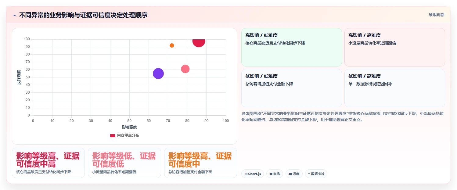Image resolution: width=457 pixels, height=190 pixels.
Task: Click the small orange bubble in chart
Action: [x=172, y=45]
